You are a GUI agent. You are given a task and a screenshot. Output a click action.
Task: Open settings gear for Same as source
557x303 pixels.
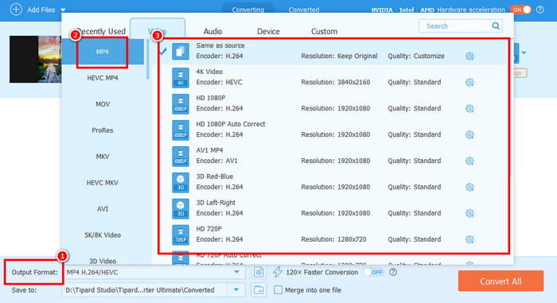tap(469, 56)
